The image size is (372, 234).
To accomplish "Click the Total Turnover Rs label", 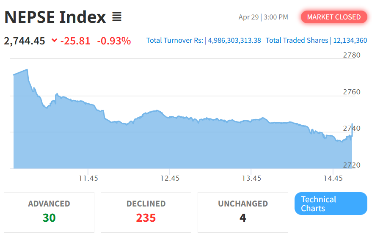I will tap(174, 41).
